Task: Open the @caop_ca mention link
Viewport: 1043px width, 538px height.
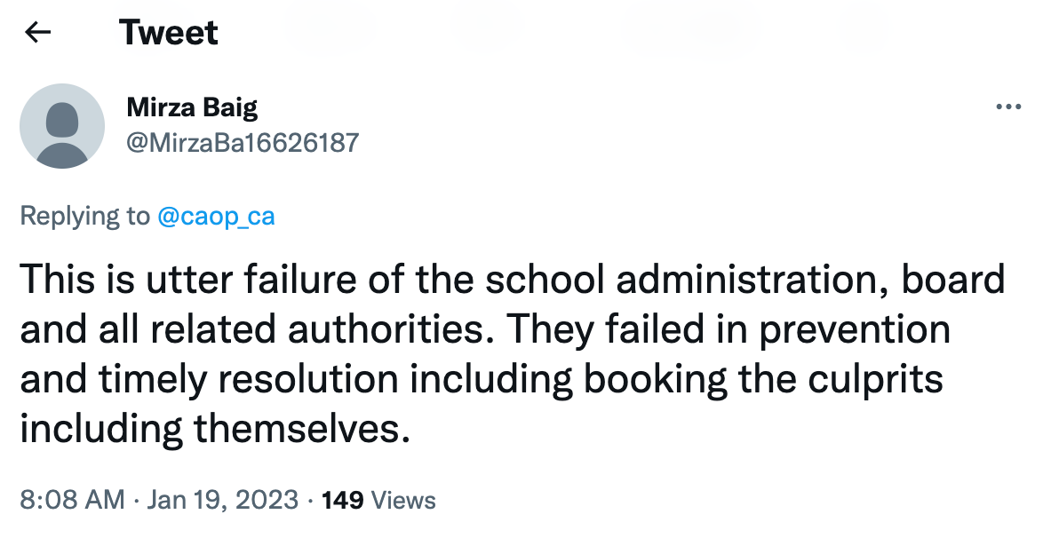Action: click(x=216, y=216)
